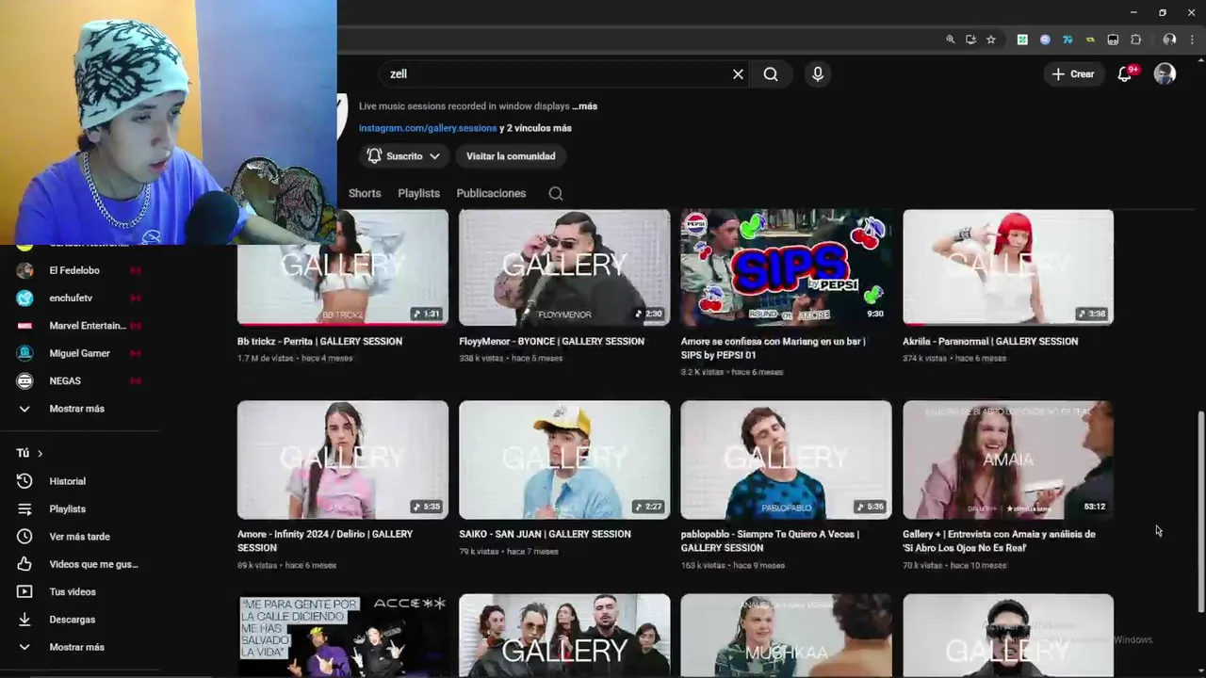Screen dimensions: 1206x678
Task: Open FloyyMenor - BYONCE video title
Action: (x=551, y=342)
